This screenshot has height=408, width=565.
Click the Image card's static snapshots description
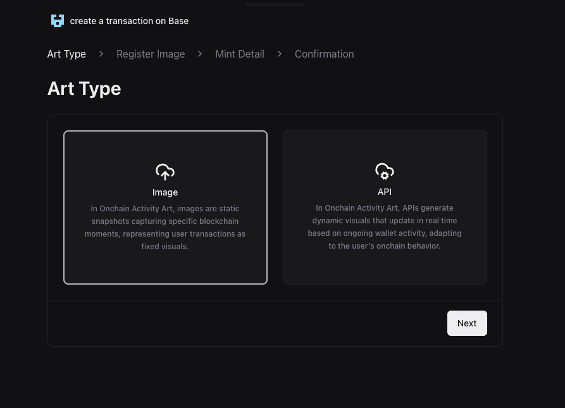(x=165, y=228)
